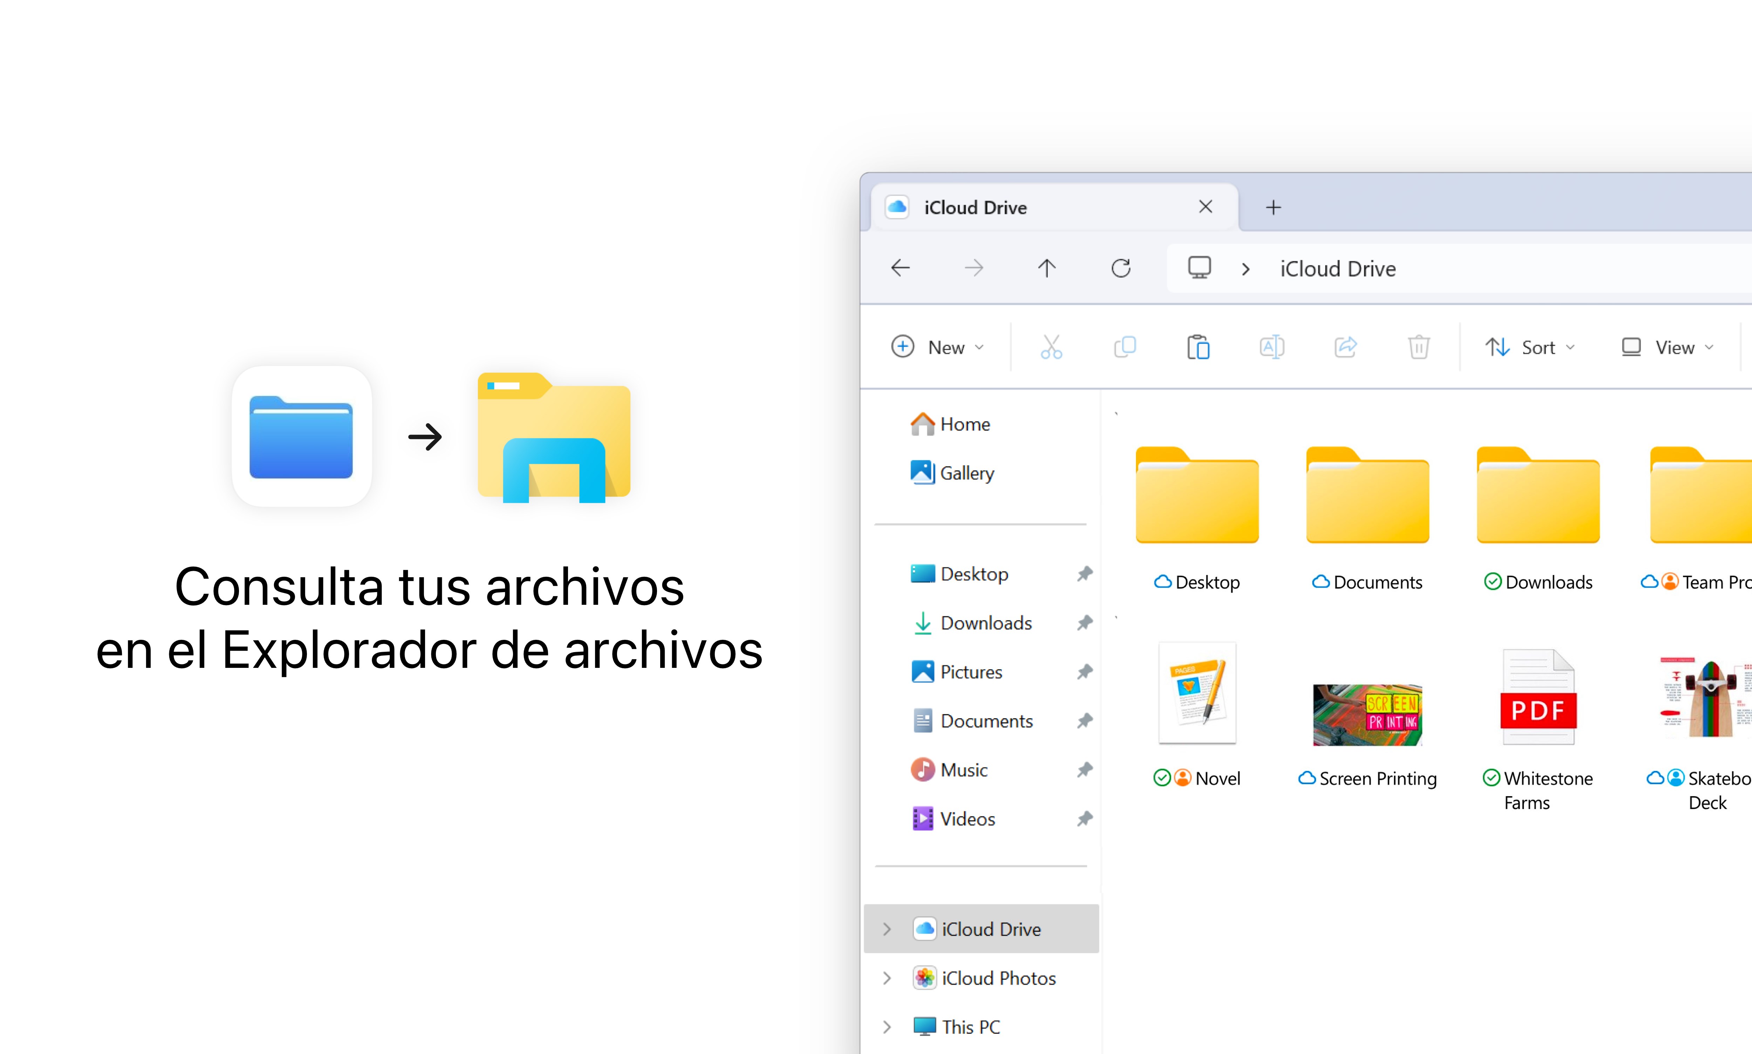Open the New dropdown menu

coord(937,347)
